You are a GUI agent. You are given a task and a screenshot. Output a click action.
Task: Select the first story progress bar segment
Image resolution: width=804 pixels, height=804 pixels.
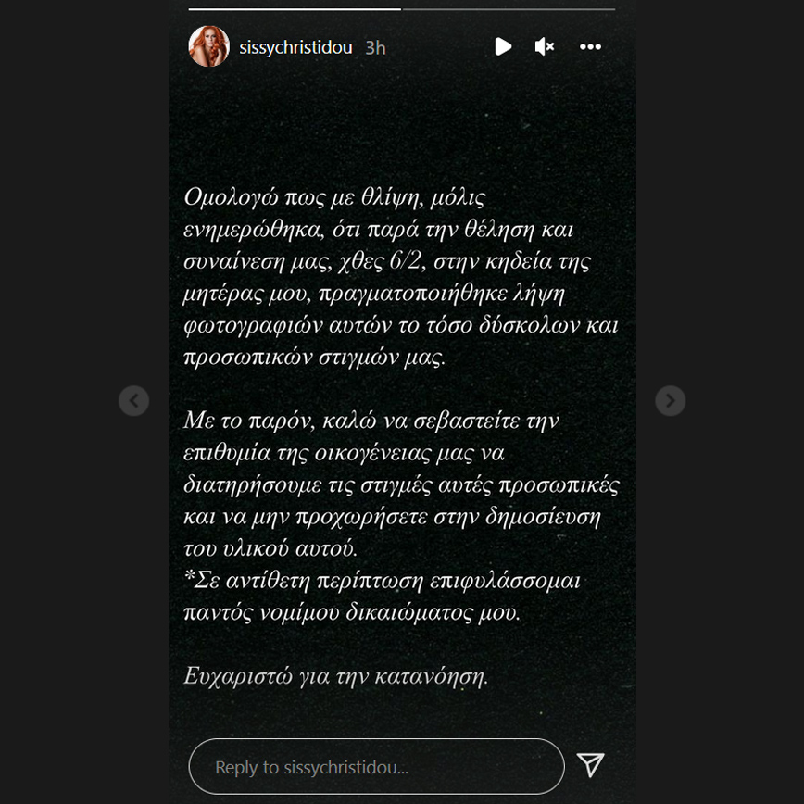click(x=295, y=9)
